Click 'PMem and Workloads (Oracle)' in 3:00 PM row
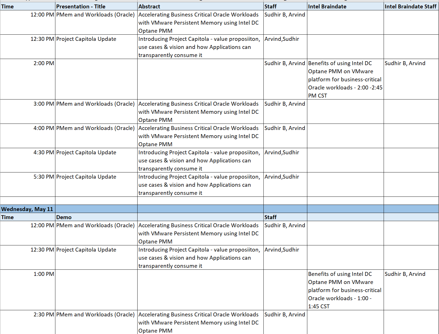The height and width of the screenshot is (334, 439). (x=96, y=112)
